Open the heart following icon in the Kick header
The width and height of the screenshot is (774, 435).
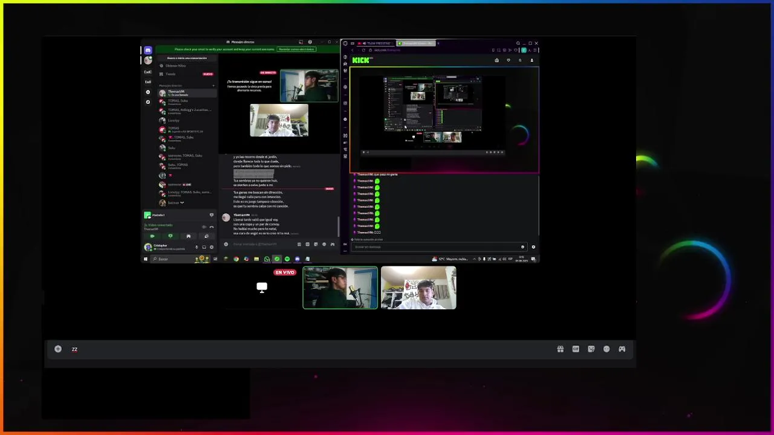509,60
